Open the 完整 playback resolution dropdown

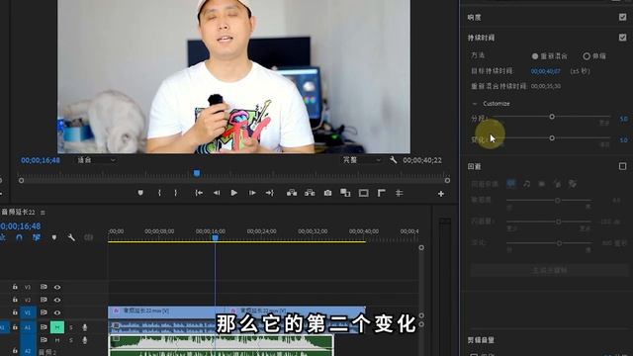pos(362,160)
